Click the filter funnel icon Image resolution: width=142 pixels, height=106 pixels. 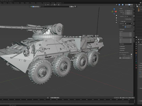[75, 6]
